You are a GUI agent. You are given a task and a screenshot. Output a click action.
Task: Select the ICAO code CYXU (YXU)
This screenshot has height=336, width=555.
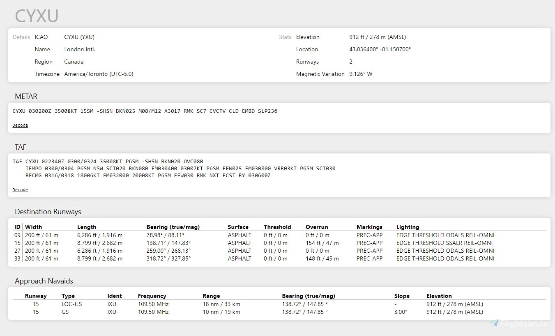coord(79,37)
